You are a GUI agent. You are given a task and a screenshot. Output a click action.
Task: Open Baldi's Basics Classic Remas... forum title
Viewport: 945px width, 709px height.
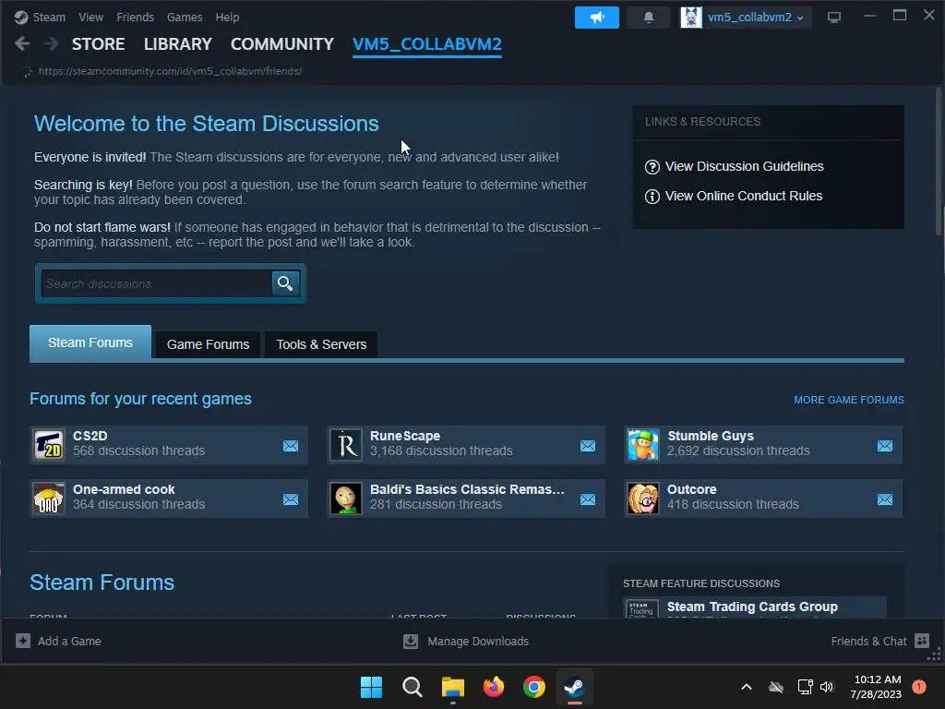tap(467, 489)
